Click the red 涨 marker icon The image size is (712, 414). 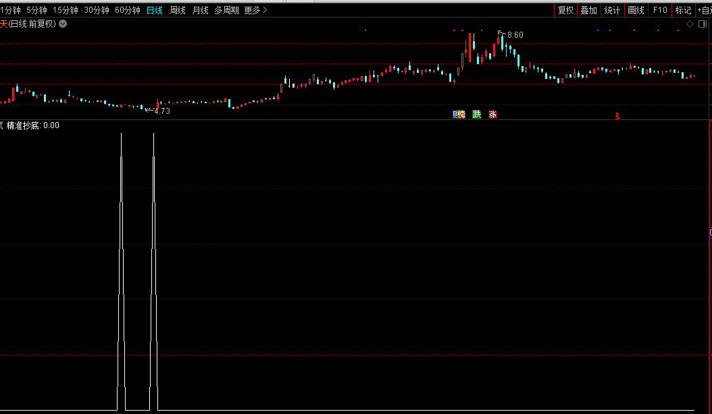point(492,115)
